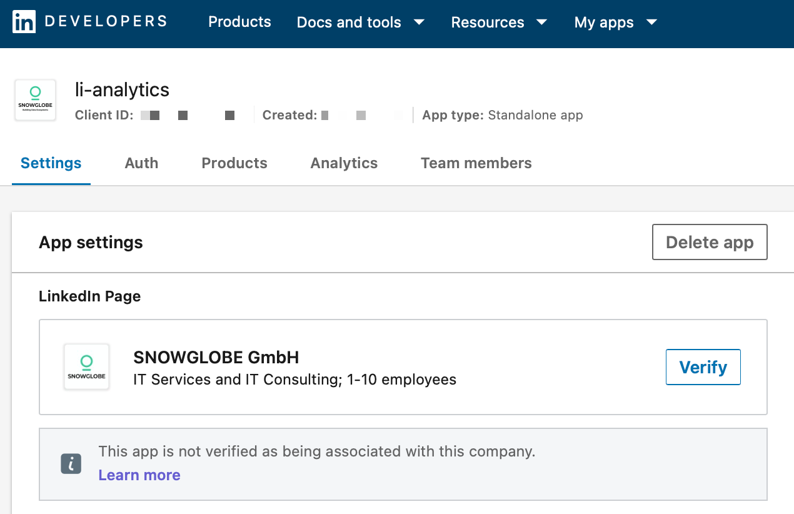Image resolution: width=794 pixels, height=514 pixels.
Task: Click the info icon in the notice
Action: point(71,463)
